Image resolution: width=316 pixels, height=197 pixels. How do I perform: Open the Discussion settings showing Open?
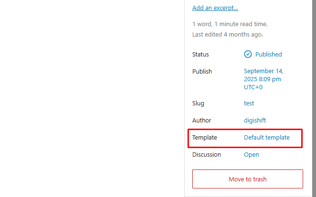[x=251, y=155]
